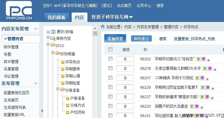Click the plus icon beside 产前准备

pos(68,98)
